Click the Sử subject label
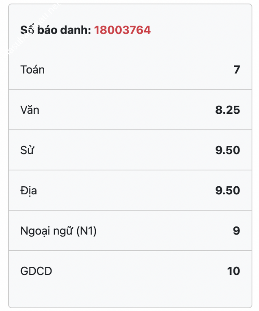 [27, 150]
